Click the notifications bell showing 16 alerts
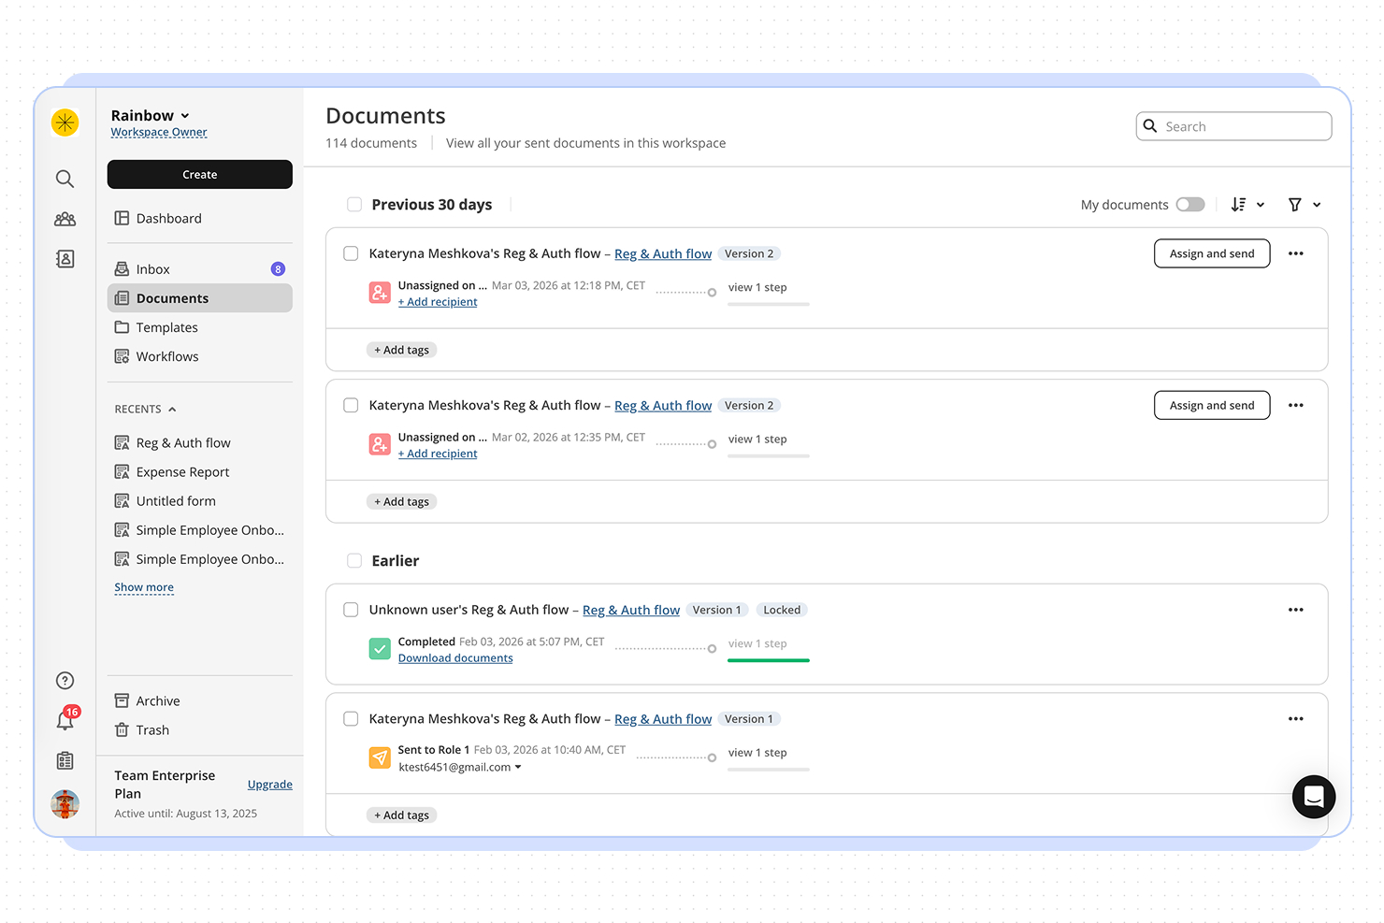Image resolution: width=1384 pixels, height=923 pixels. pos(65,720)
